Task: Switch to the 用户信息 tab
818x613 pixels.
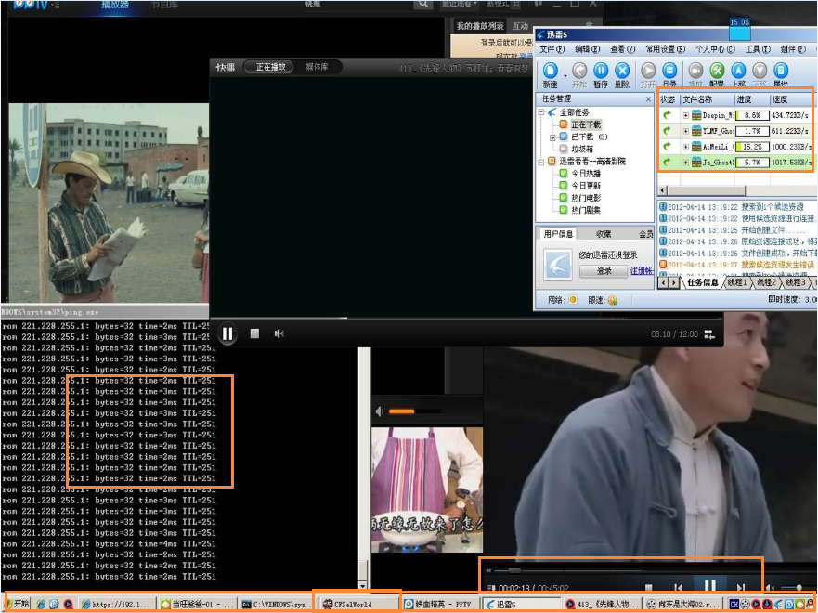Action: pyautogui.click(x=558, y=234)
